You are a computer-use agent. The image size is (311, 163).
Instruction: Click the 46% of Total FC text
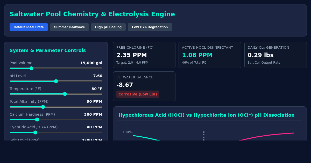coord(194,63)
